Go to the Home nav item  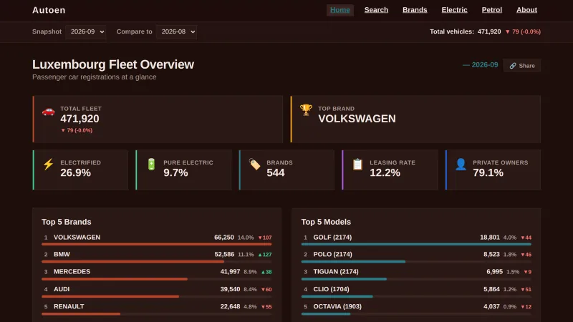340,10
